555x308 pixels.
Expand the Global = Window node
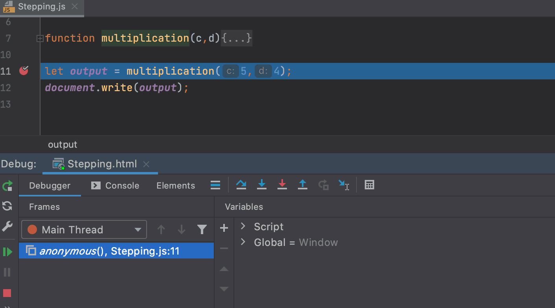(243, 242)
